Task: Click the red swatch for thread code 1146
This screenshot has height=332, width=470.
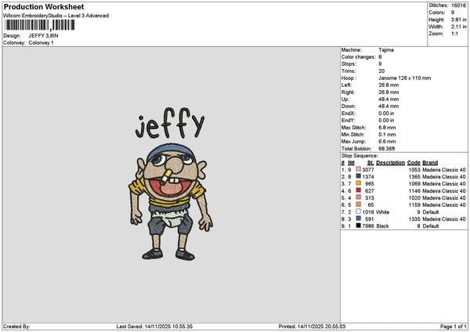Action: pyautogui.click(x=358, y=190)
